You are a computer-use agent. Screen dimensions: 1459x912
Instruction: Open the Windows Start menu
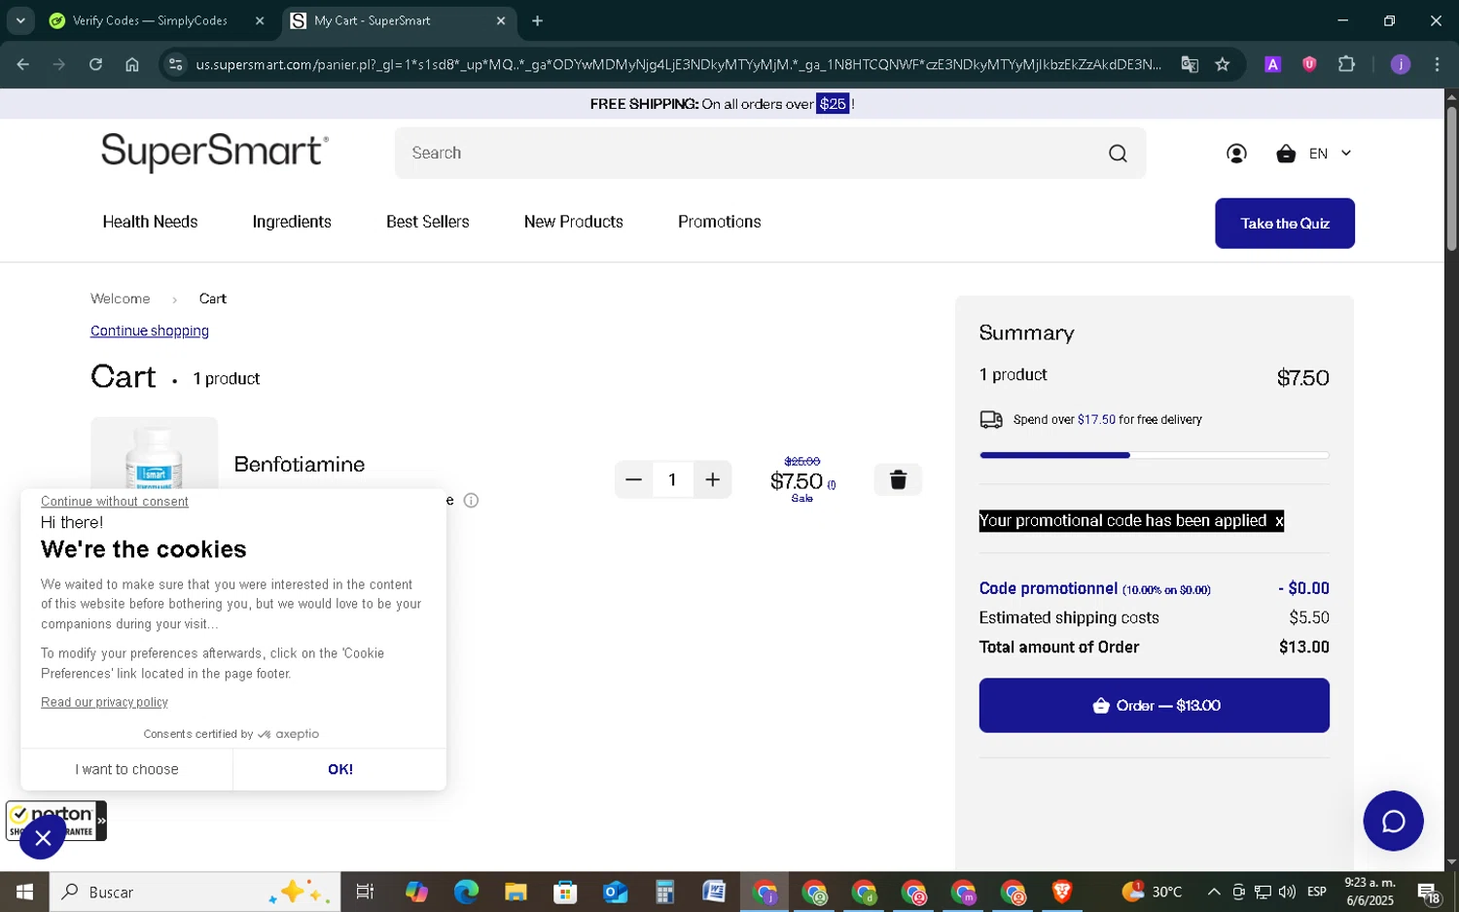tap(24, 892)
